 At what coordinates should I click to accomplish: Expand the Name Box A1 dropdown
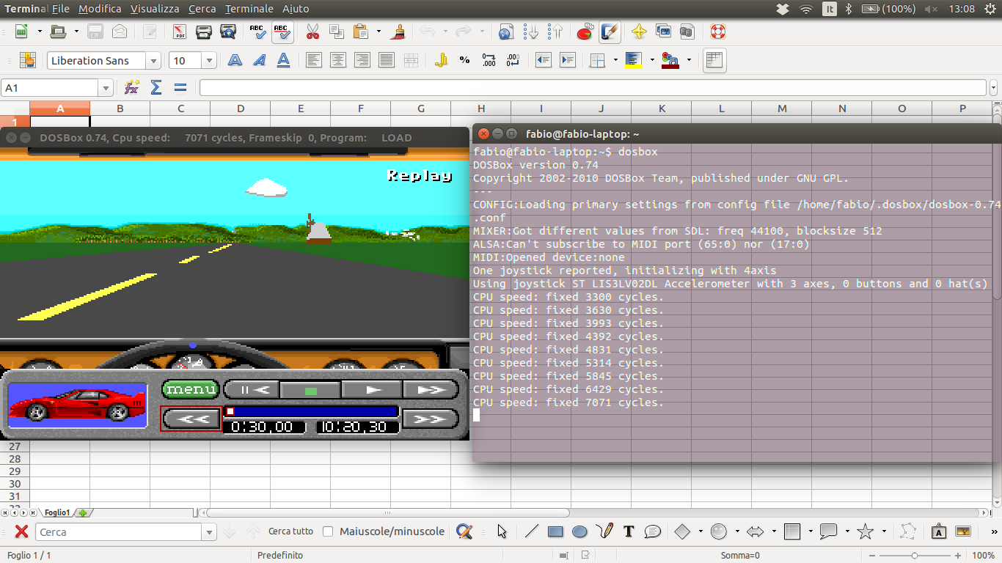coord(106,88)
